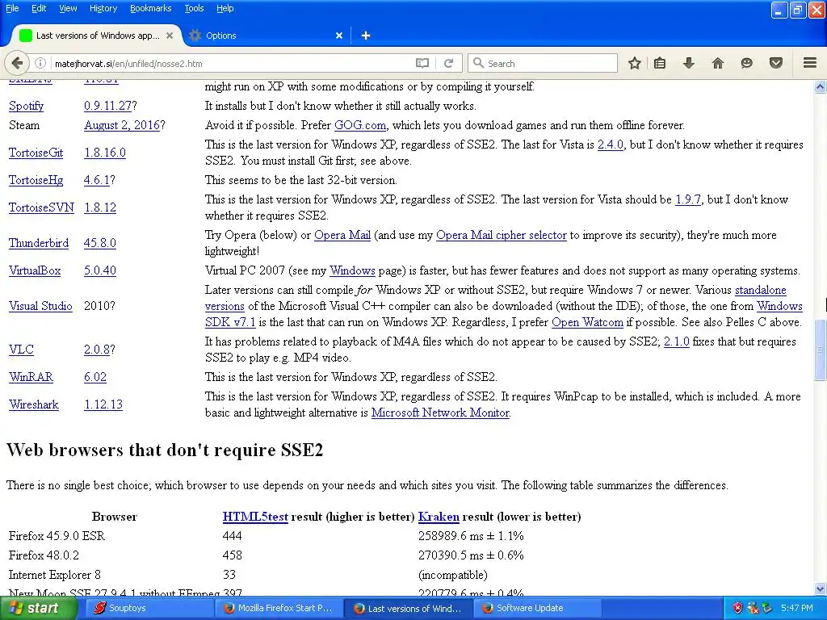The height and width of the screenshot is (620, 827).
Task: Click the page scrollbar up arrow
Action: [820, 86]
